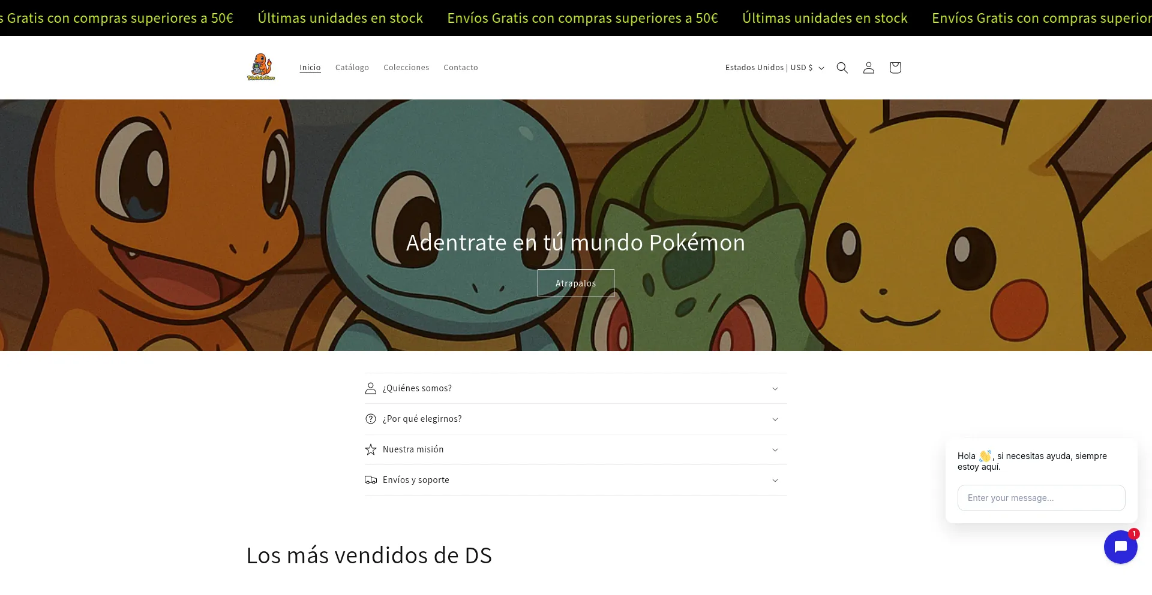Image resolution: width=1152 pixels, height=595 pixels.
Task: Click the Enter your message chat input field
Action: coord(1041,498)
